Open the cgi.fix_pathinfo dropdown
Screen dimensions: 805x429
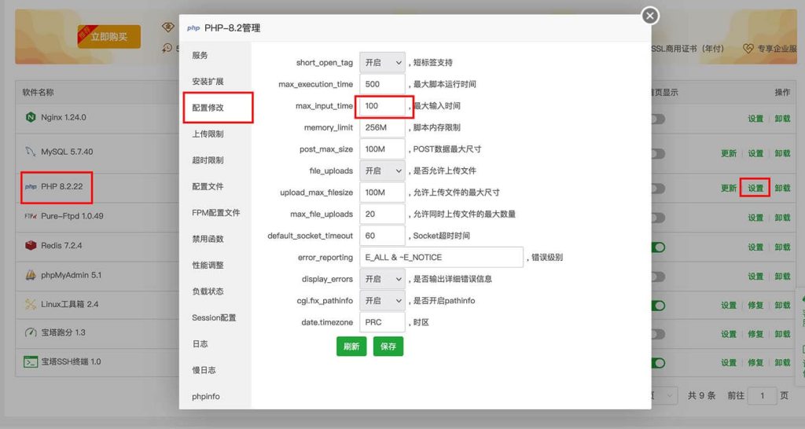click(383, 301)
